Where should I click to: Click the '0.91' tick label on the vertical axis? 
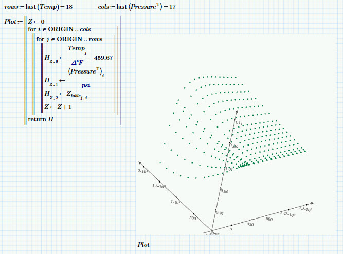click(220, 213)
